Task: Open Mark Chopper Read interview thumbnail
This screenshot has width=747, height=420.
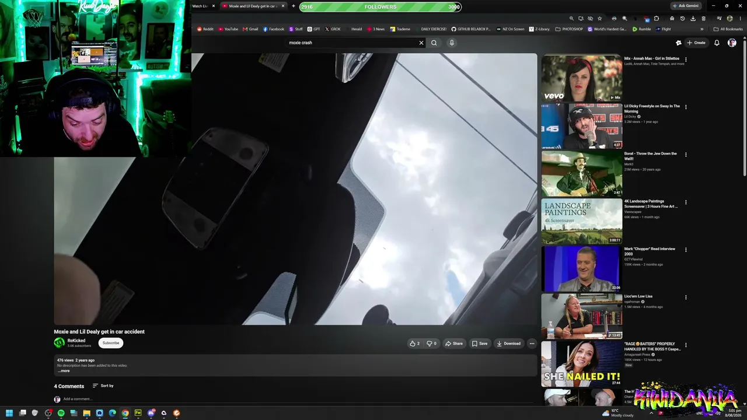Action: coord(582,268)
